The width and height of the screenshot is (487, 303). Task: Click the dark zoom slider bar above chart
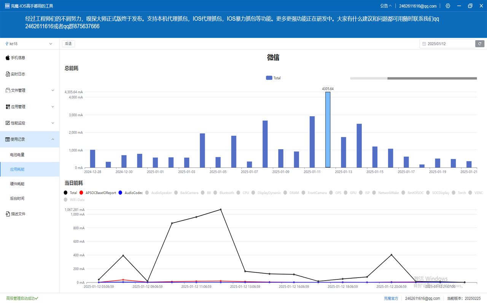[432, 78]
